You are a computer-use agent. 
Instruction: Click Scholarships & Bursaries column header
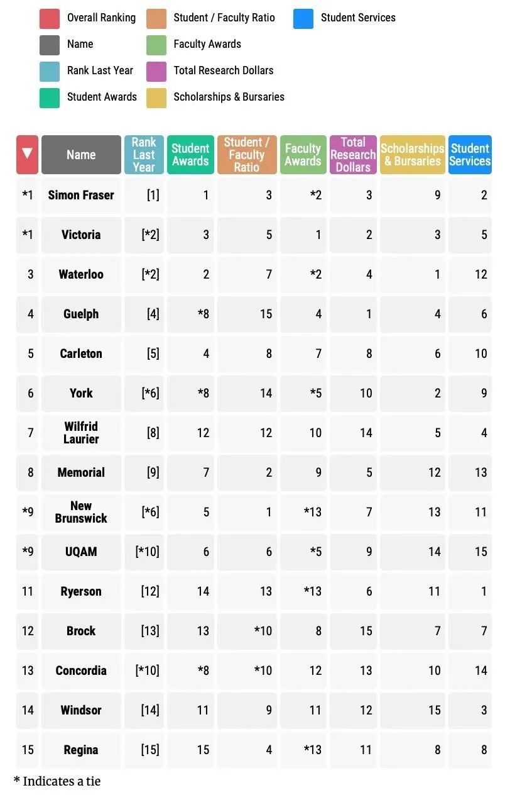pos(412,155)
